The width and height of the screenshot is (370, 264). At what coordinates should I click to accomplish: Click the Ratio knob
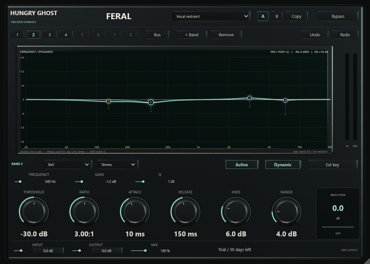coord(85,211)
